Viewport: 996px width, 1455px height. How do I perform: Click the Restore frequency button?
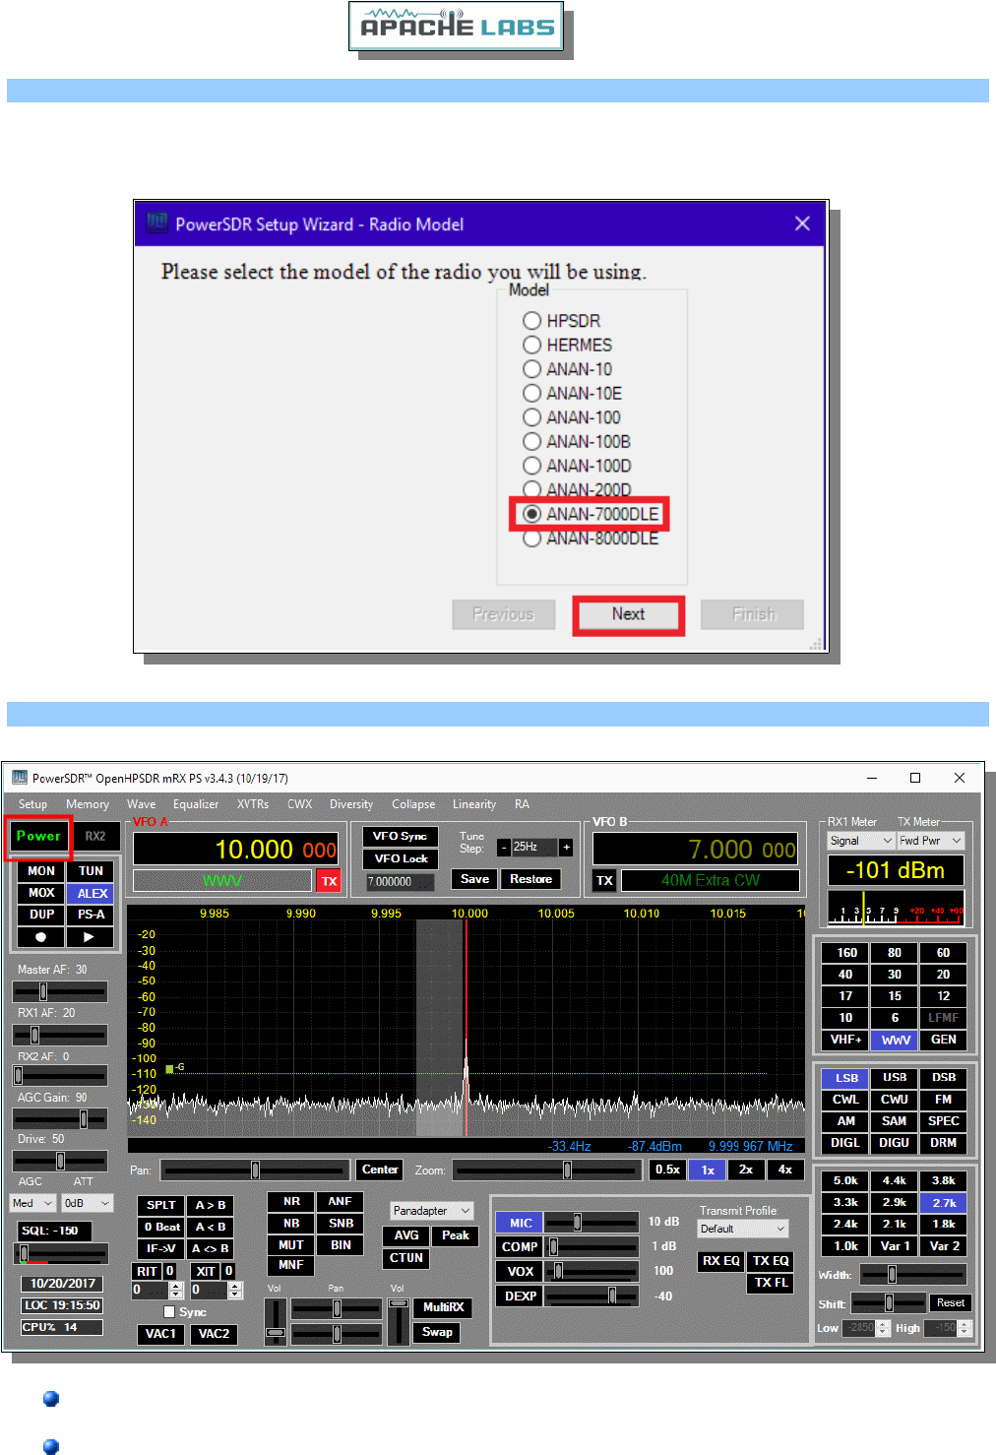click(530, 879)
